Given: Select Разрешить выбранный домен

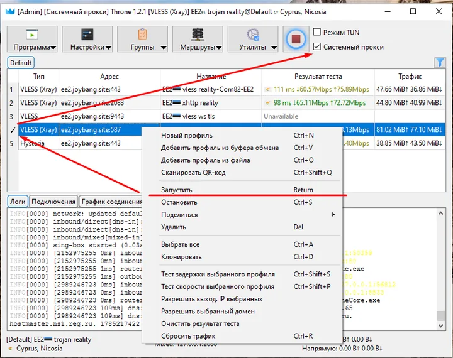Looking at the screenshot, I should coord(242,312).
